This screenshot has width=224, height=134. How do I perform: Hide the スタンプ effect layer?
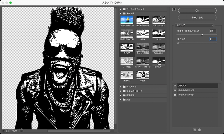point(175,86)
